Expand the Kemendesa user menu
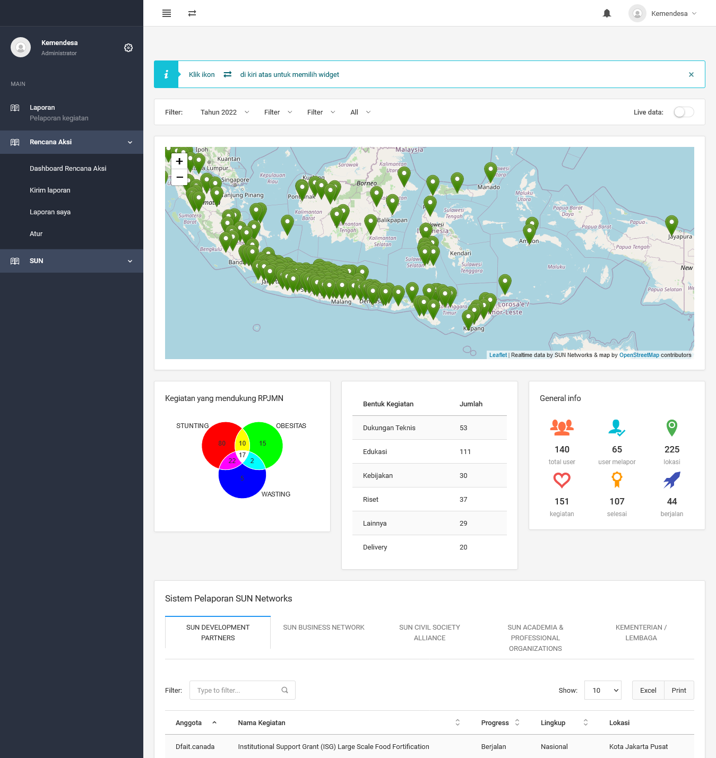Viewport: 716px width, 758px height. (663, 13)
